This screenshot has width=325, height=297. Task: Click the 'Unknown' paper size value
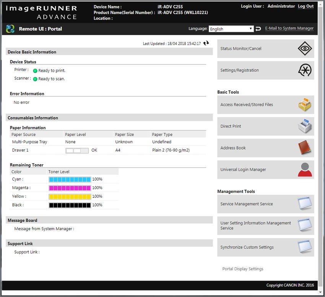tap(124, 142)
